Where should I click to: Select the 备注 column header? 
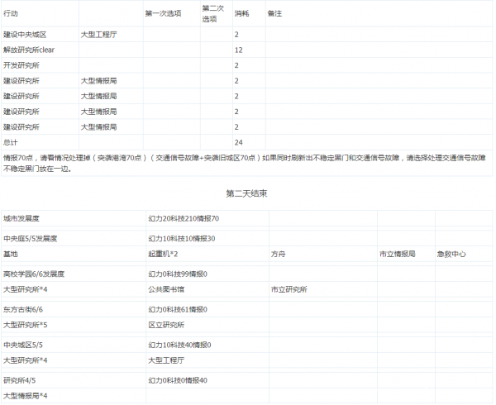click(275, 14)
